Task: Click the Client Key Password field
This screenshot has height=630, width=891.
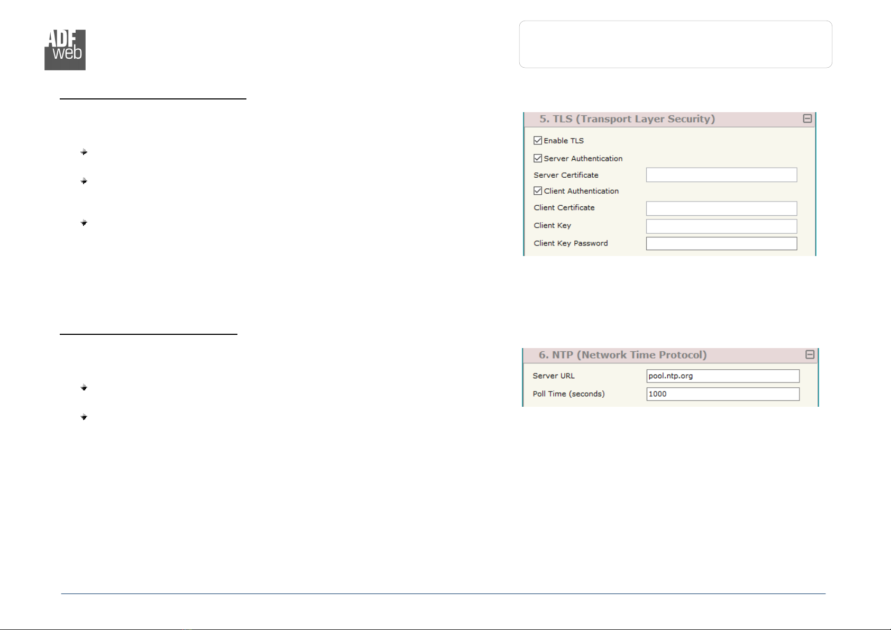Action: point(722,243)
